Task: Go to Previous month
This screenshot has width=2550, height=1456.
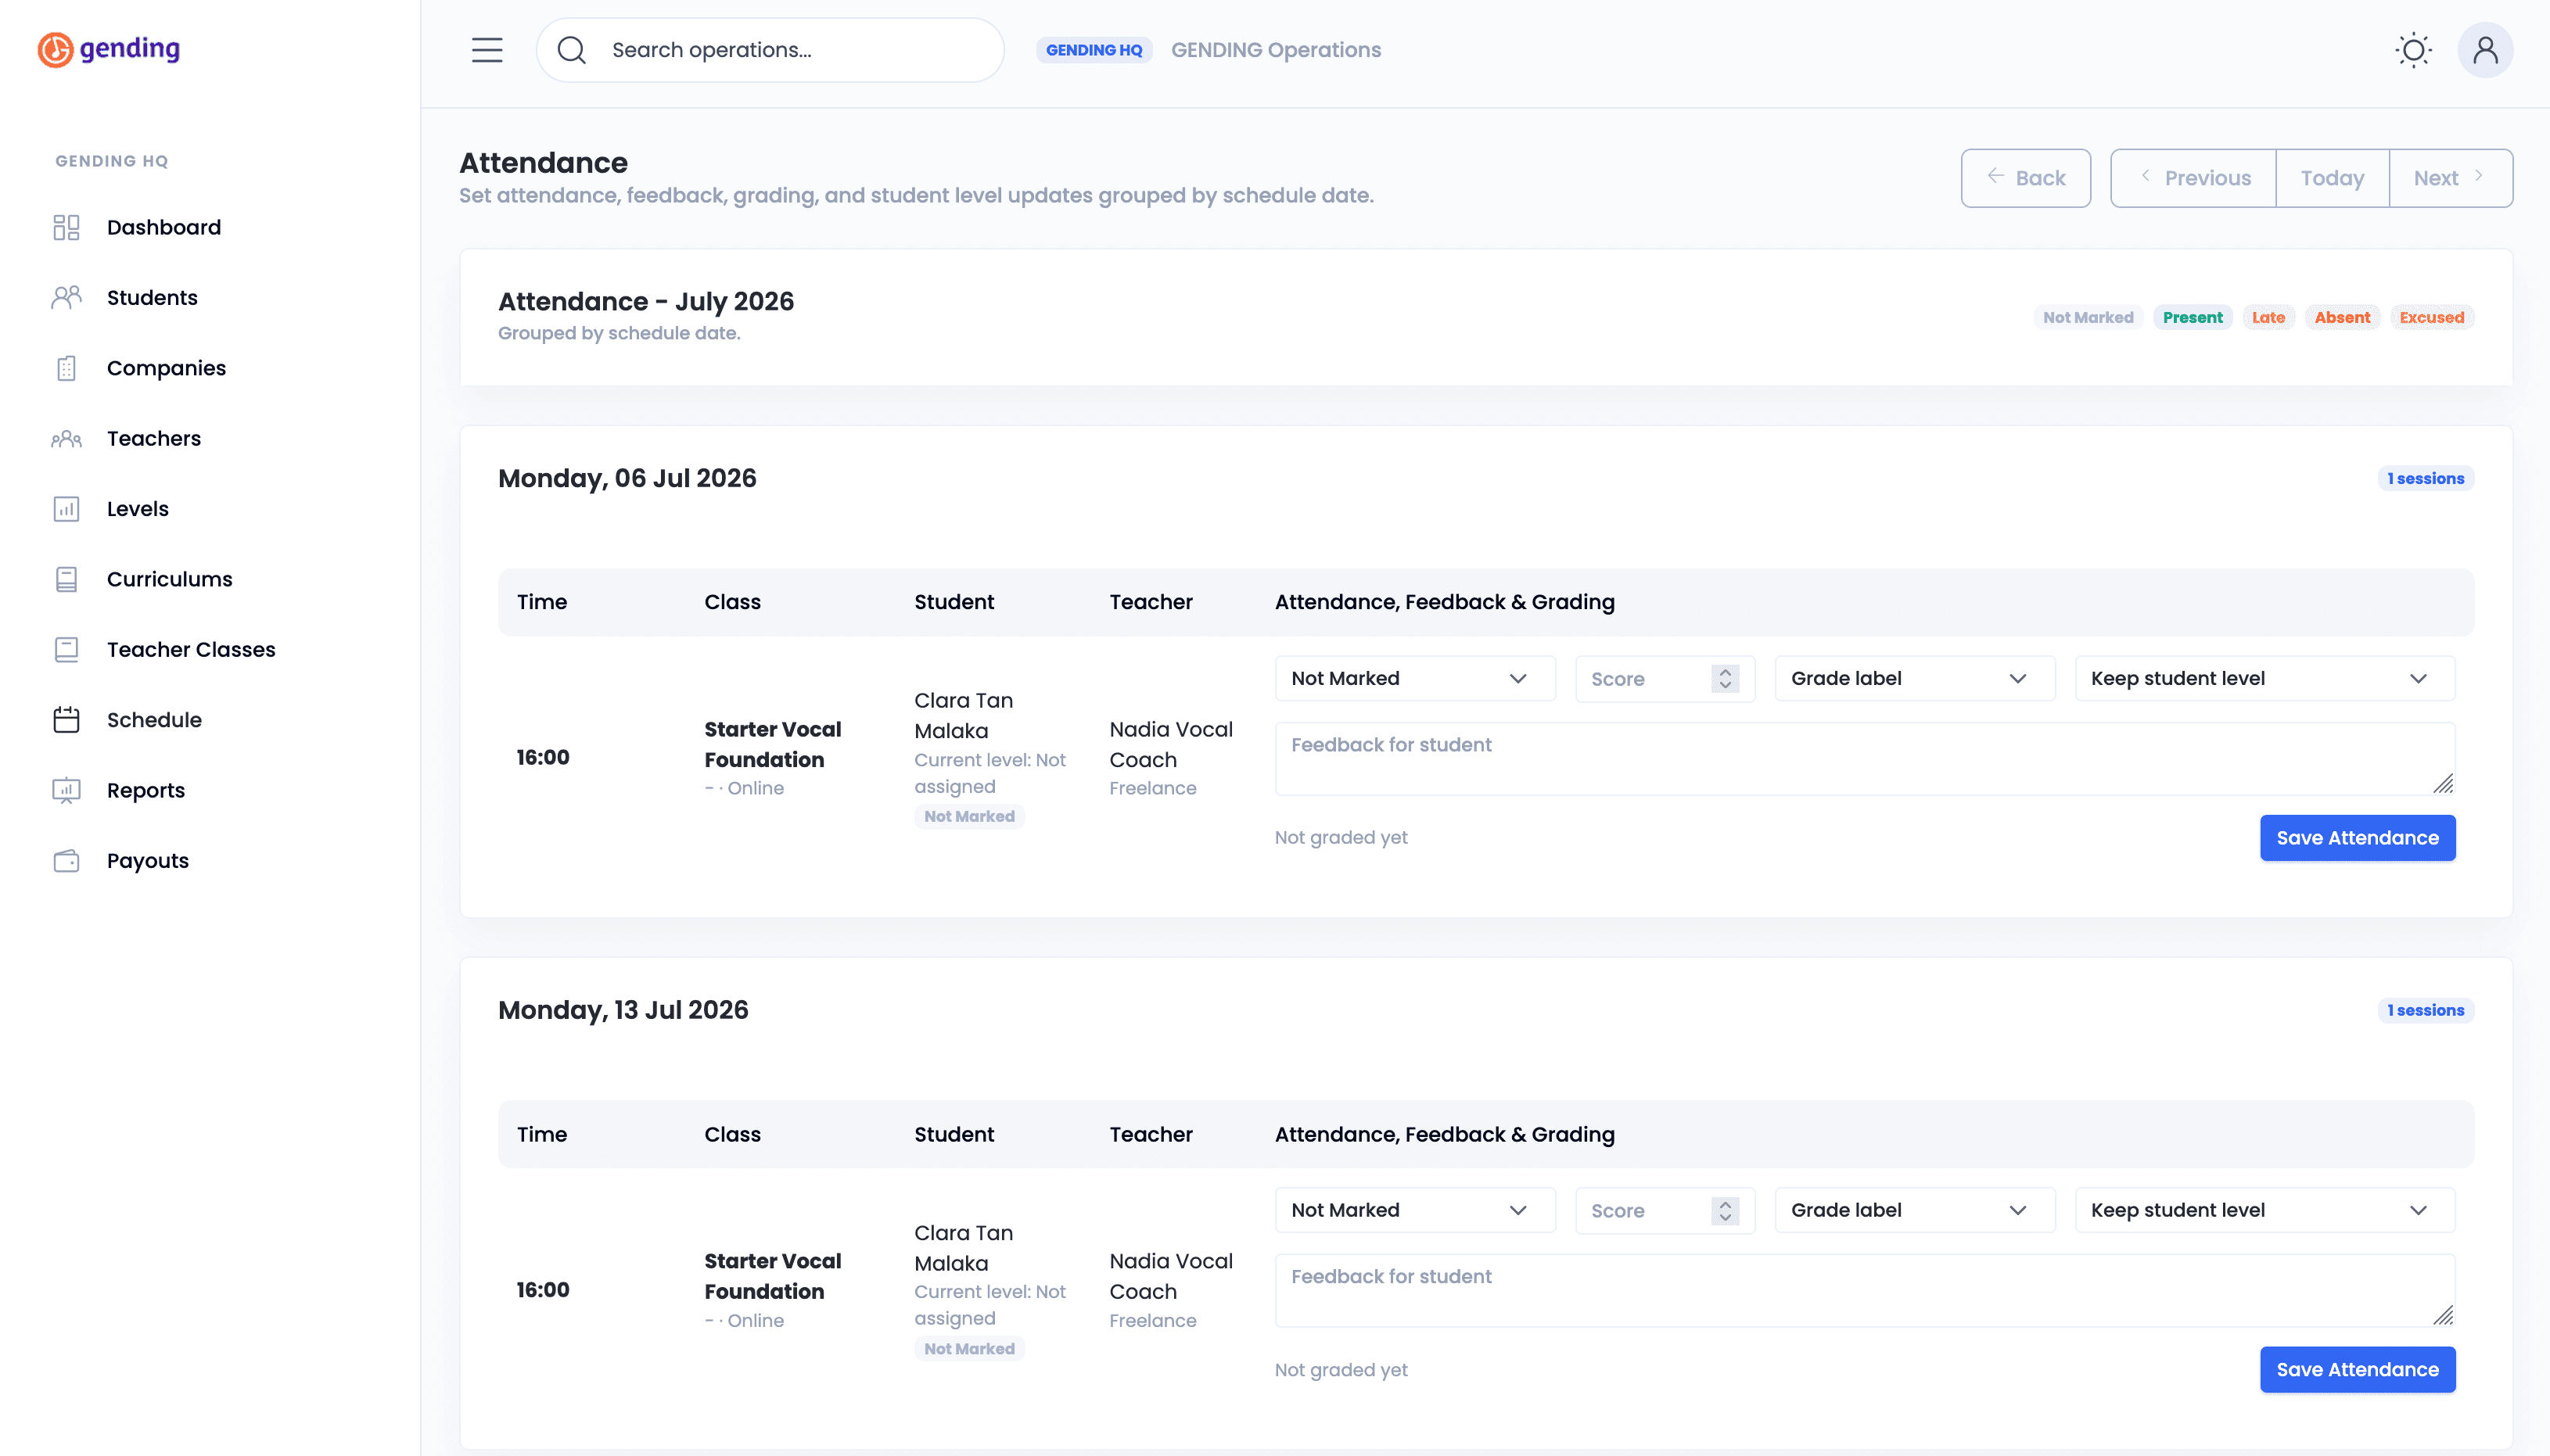Action: pos(2193,178)
